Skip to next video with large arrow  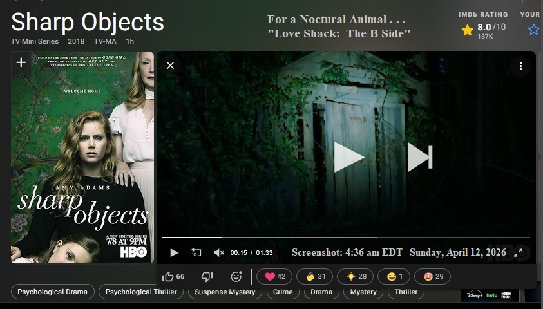[x=420, y=158]
